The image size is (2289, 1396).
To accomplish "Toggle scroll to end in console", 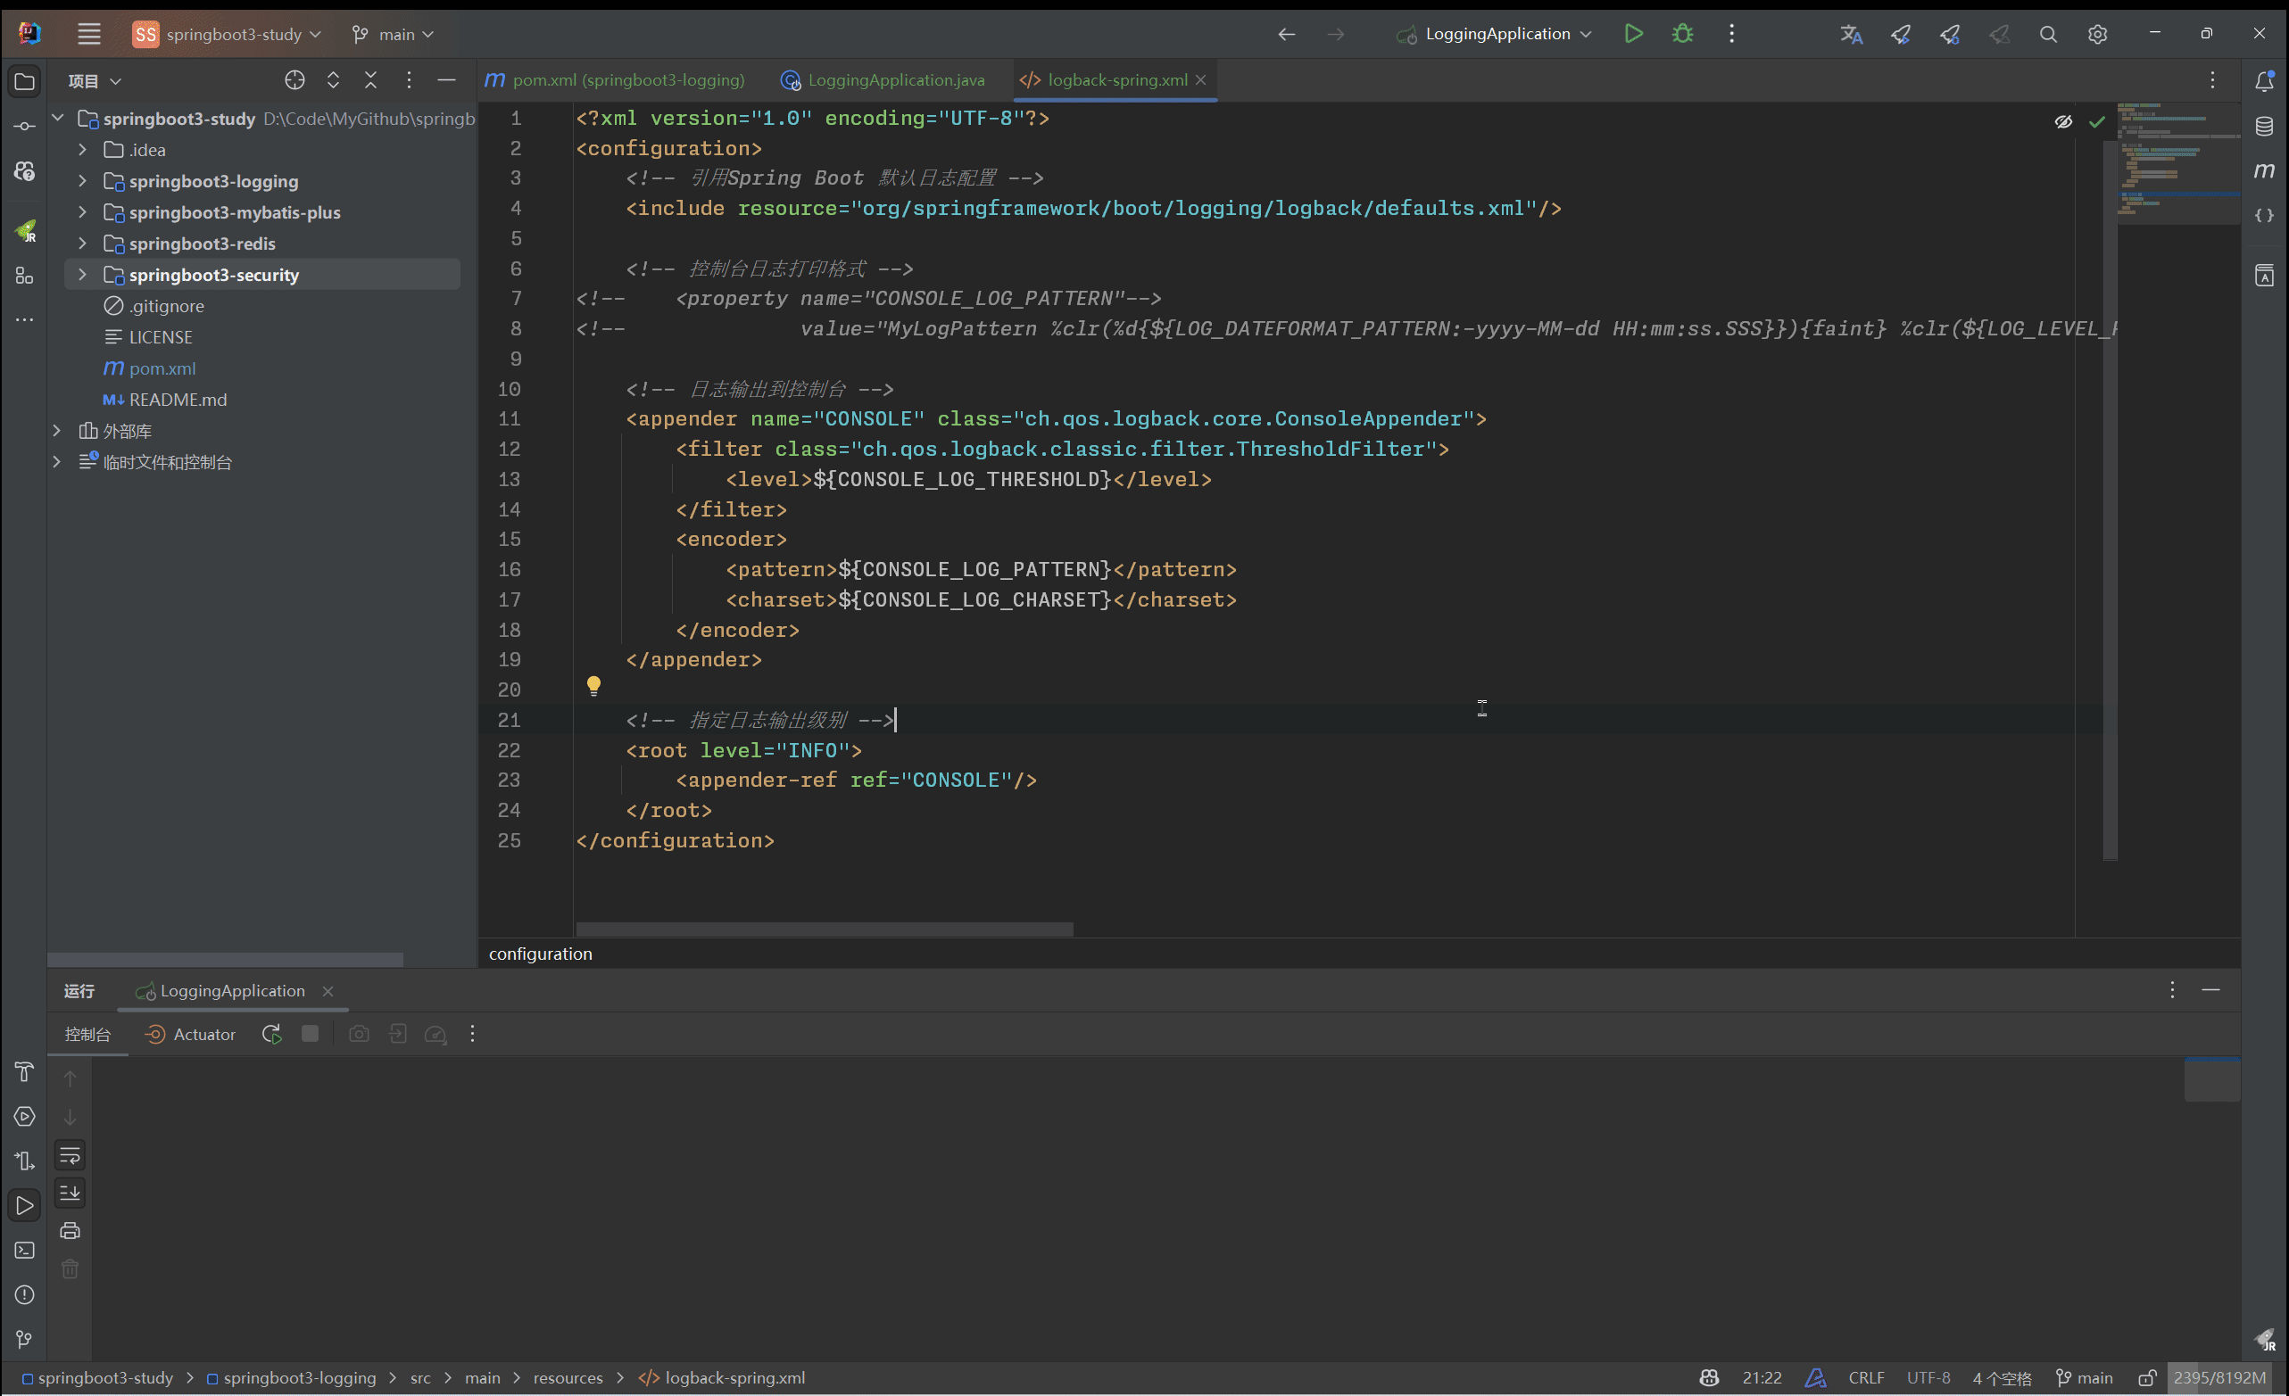I will tap(70, 1194).
